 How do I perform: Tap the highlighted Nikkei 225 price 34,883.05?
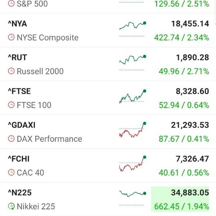point(190,193)
